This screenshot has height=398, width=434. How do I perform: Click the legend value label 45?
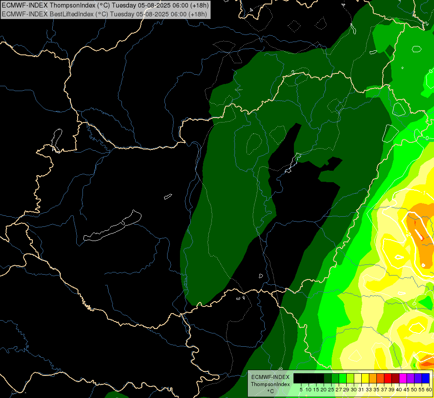click(407, 390)
